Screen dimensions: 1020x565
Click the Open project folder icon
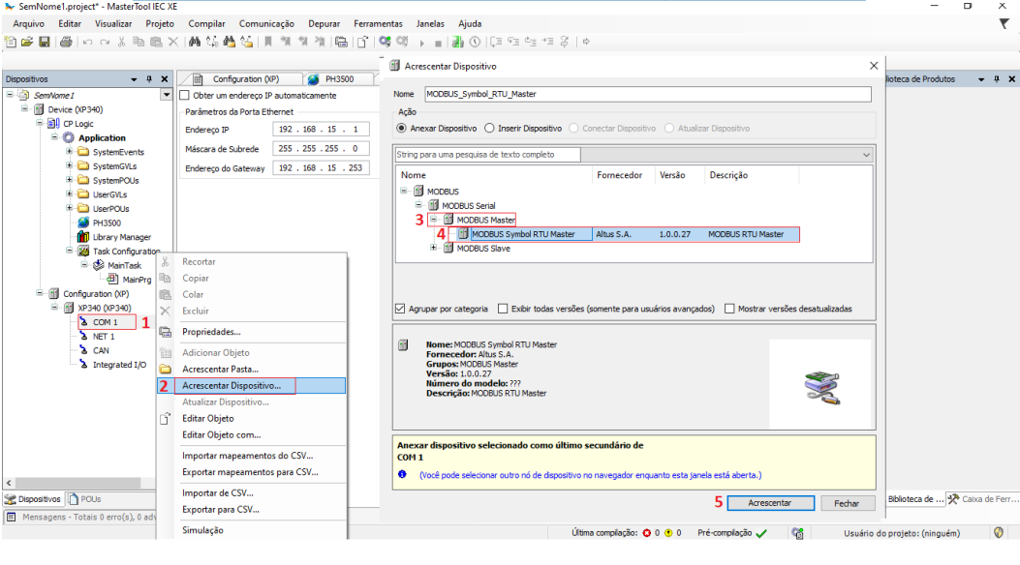point(28,42)
